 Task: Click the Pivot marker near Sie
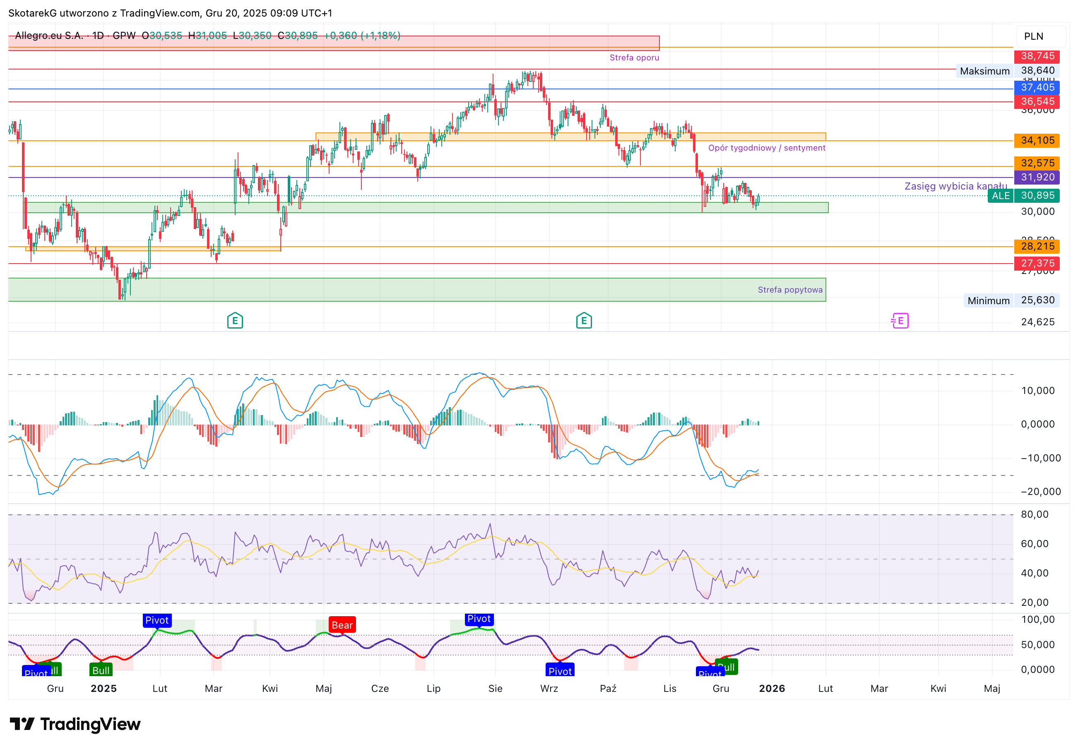pyautogui.click(x=479, y=619)
